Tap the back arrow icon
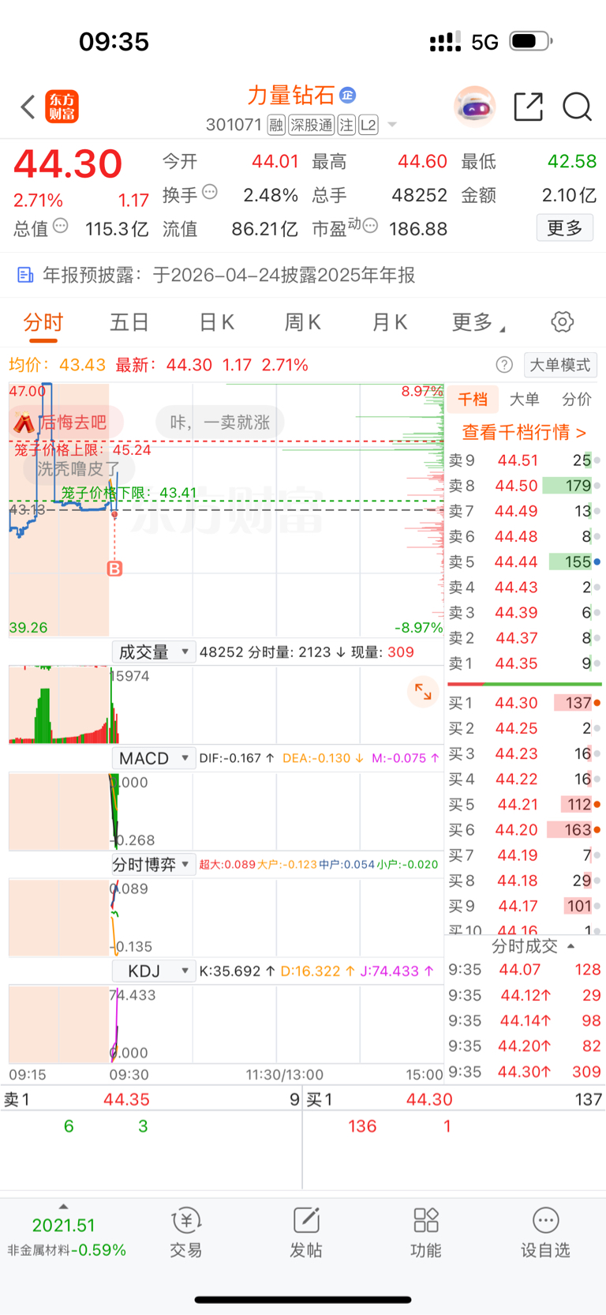The width and height of the screenshot is (606, 1315). pyautogui.click(x=28, y=107)
